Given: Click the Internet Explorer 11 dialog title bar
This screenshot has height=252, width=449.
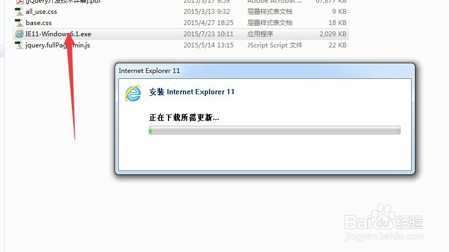Looking at the screenshot, I should (265, 71).
